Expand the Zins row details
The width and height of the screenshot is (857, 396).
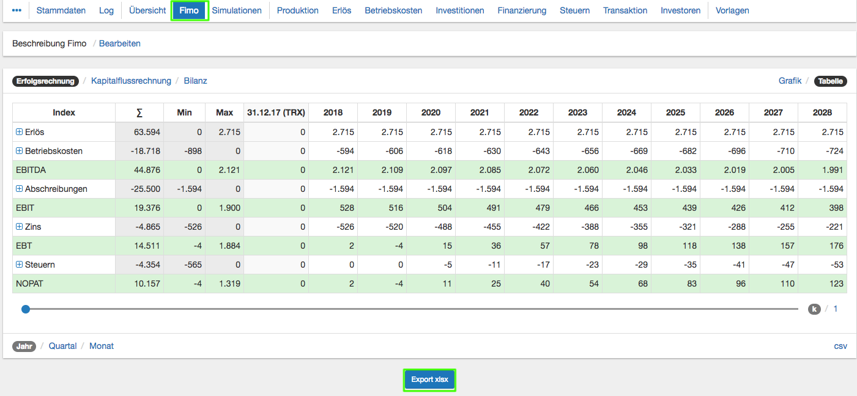[x=19, y=227]
